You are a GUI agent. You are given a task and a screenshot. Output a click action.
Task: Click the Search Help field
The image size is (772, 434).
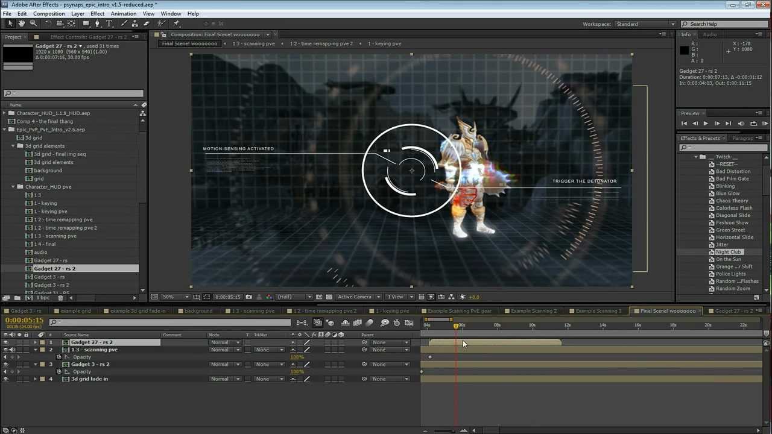pos(724,24)
